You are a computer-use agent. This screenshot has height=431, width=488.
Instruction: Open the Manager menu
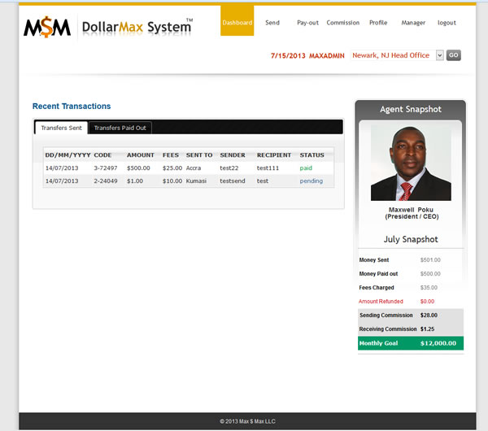point(413,23)
